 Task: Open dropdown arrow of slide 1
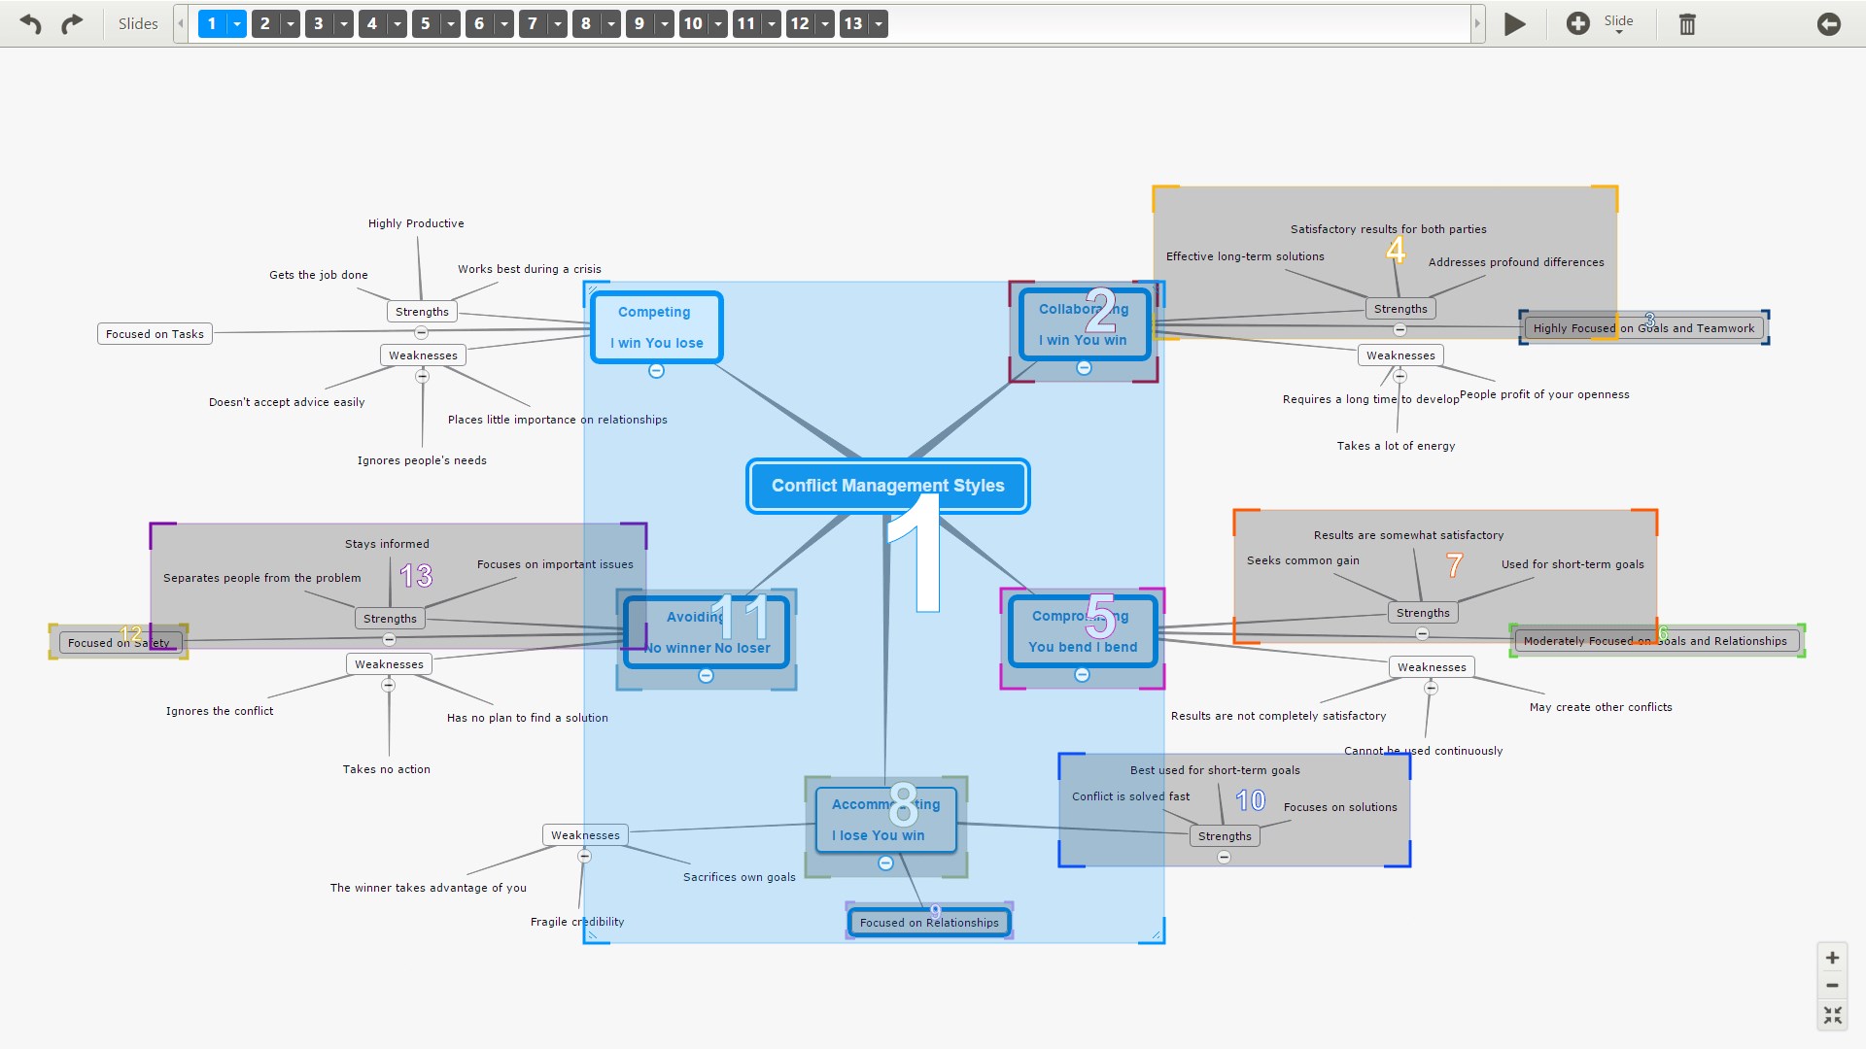pos(237,23)
